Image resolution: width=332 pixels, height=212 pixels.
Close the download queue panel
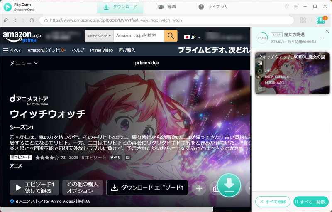coord(327,31)
